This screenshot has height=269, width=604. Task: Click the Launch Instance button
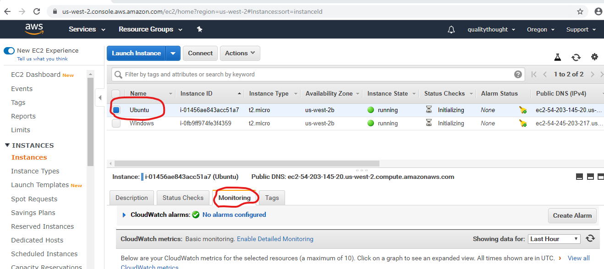click(137, 53)
